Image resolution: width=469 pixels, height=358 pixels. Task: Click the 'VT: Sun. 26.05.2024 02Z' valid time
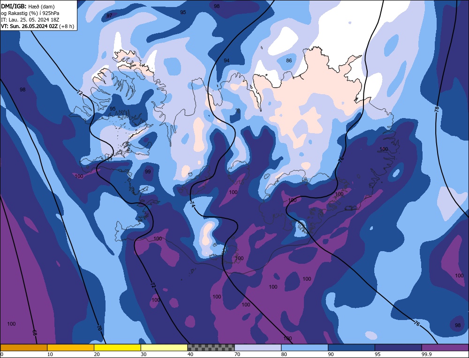click(x=29, y=26)
